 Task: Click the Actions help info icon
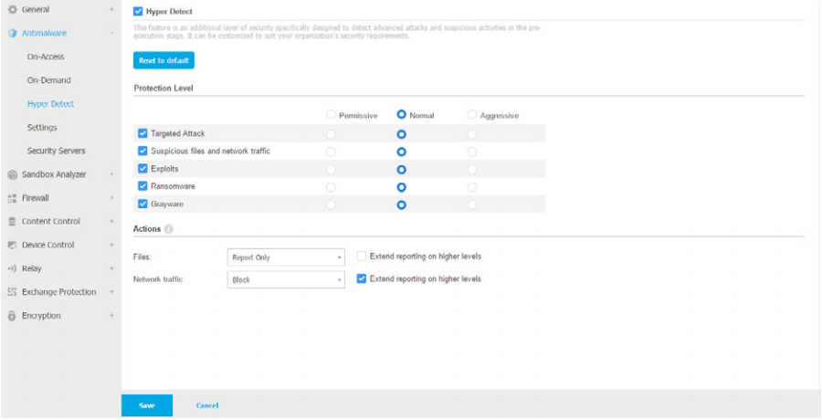(169, 228)
